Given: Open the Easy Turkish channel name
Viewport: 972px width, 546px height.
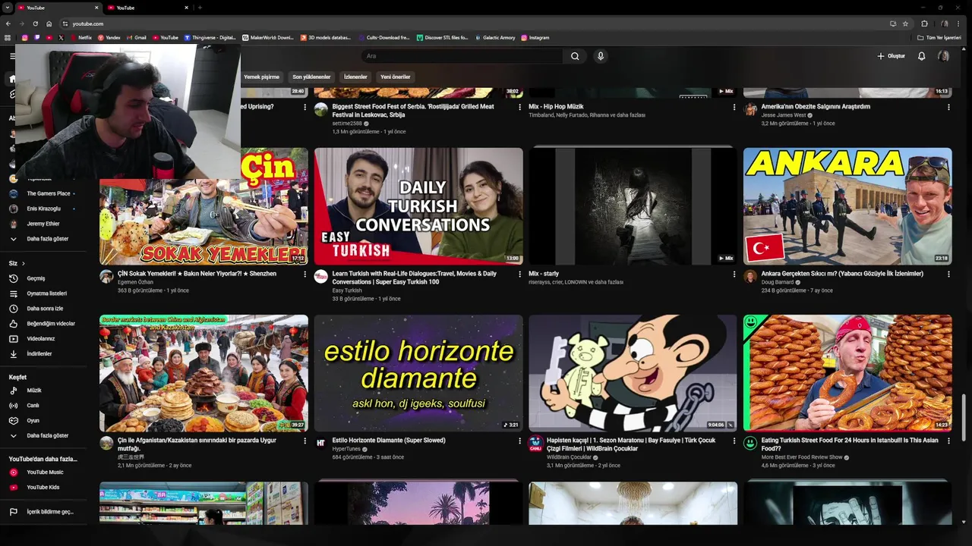Looking at the screenshot, I should coord(347,290).
